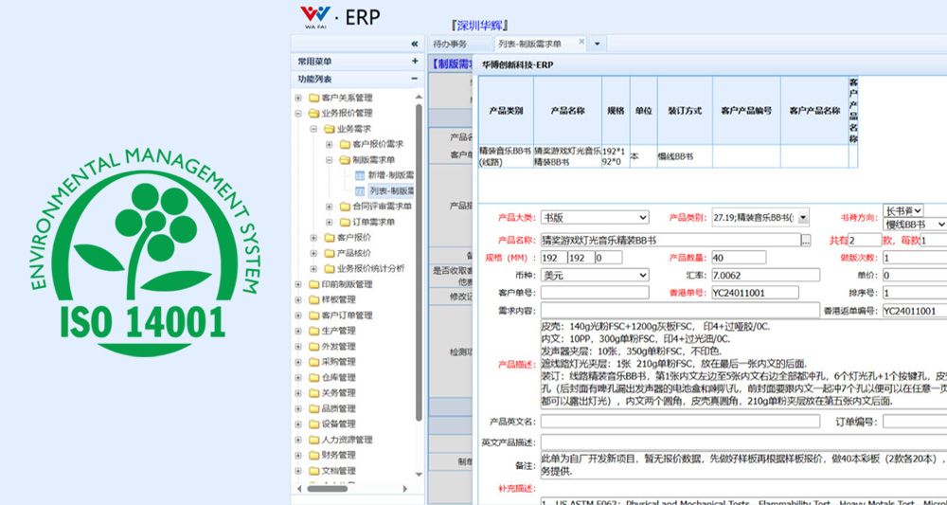947x505 pixels.
Task: Expand the 印前制版管理 node
Action: [x=298, y=284]
